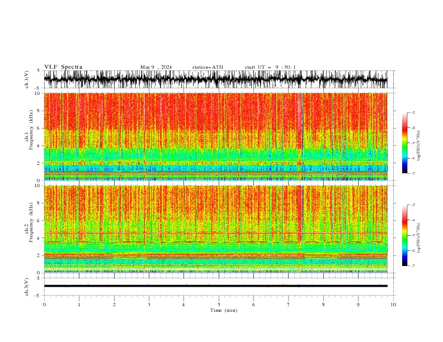Click the time axis tick label "8"

pos(323,305)
